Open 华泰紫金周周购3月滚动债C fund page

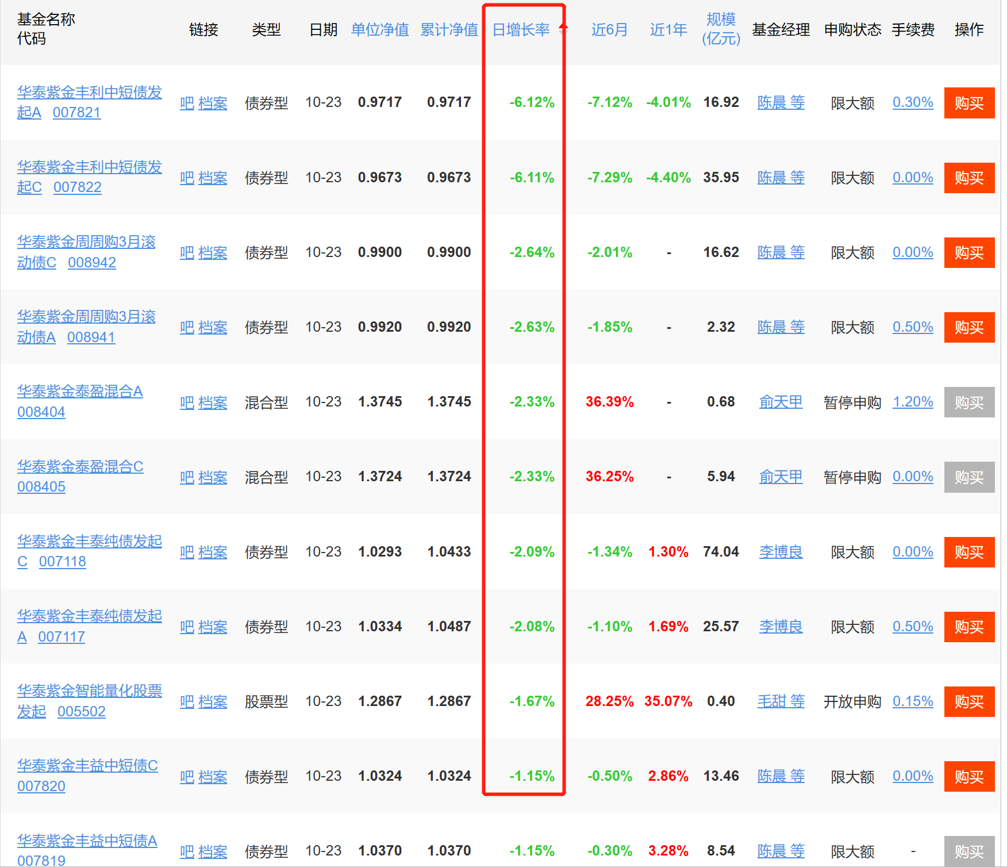coord(86,252)
